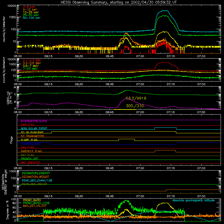
Task: Select the cyan 50-100 keV legend label
Action: [x=32, y=18]
